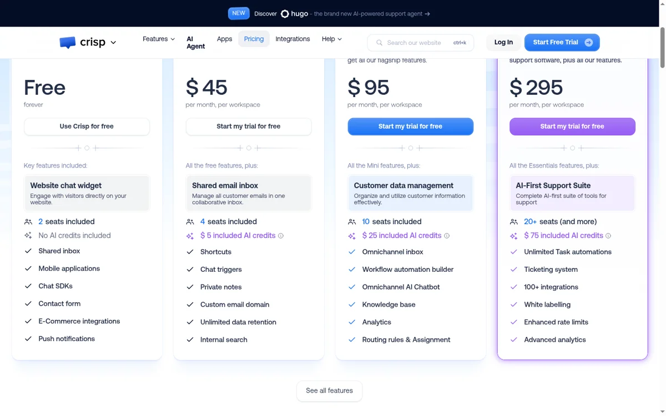
Task: Click Use Crisp for free button
Action: coord(87,126)
